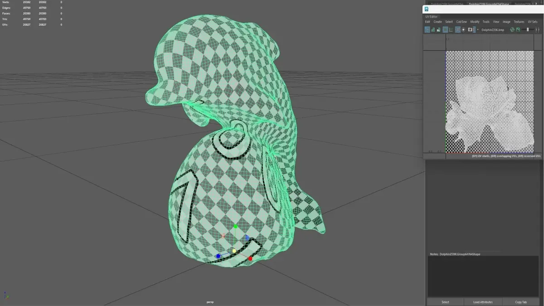Open the Select menu in UV Editor

[x=449, y=22]
